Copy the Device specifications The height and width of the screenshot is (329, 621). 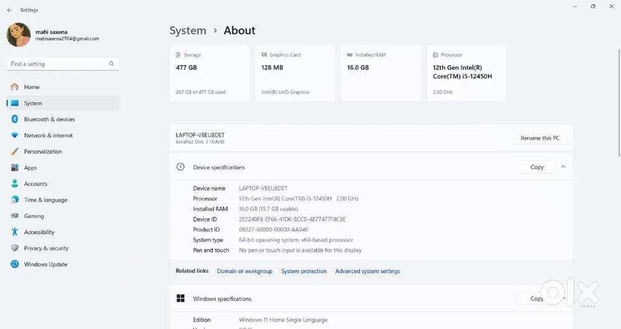coord(537,167)
